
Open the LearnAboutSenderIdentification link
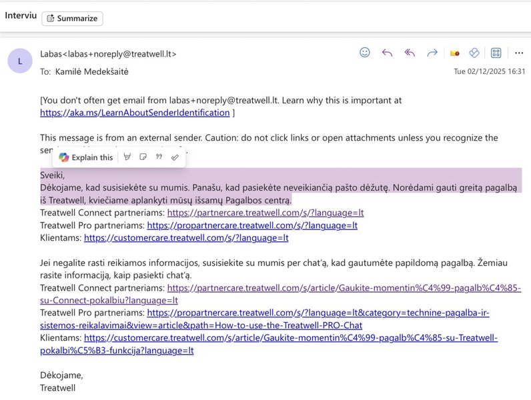point(135,113)
